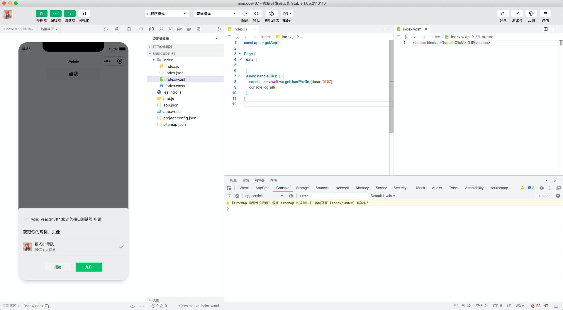563x310 pixels.
Task: Collapse the debugger panel with chevron
Action: (546, 180)
